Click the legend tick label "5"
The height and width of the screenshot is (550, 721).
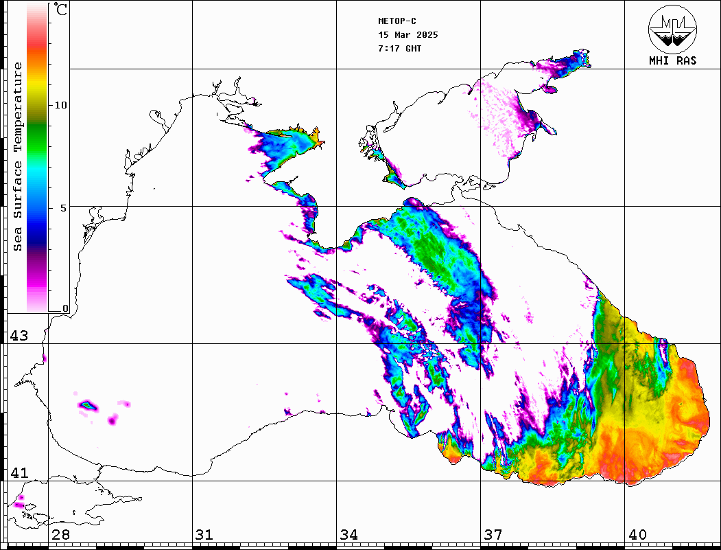(x=64, y=207)
